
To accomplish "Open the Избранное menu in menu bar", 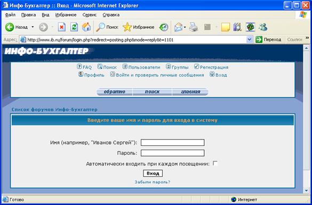I will (x=66, y=15).
